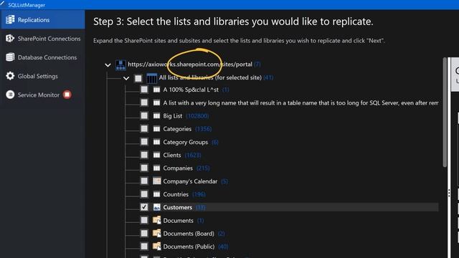Click the All lists and libraries table icon
Viewport: 459px width, 258px height.
(151, 78)
